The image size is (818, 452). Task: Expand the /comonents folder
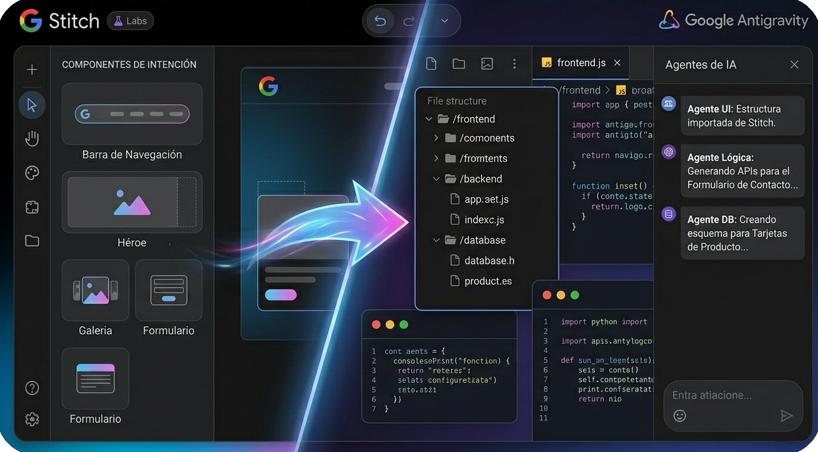436,138
